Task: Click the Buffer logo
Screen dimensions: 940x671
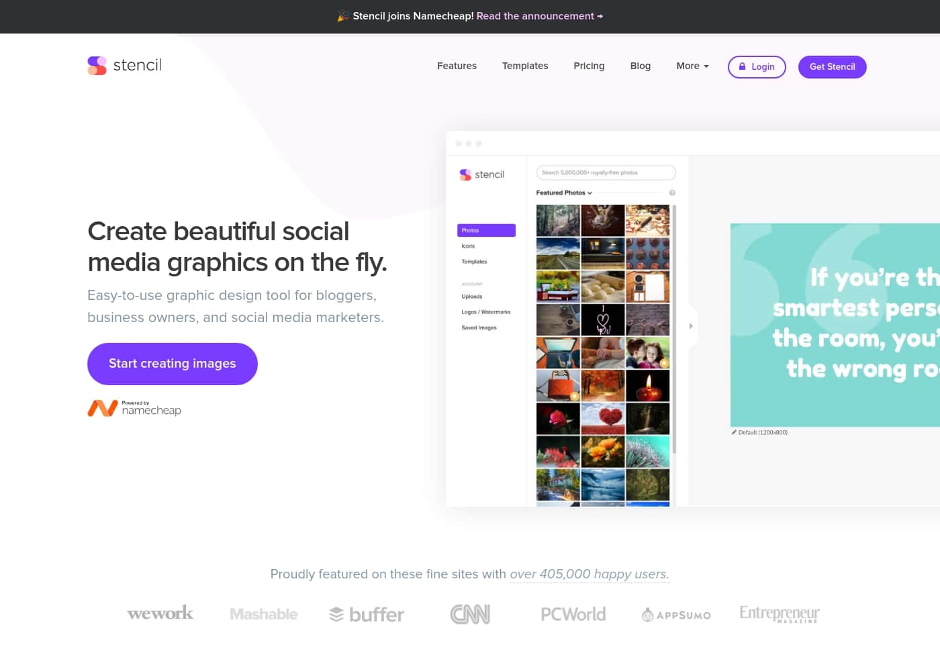Action: [x=367, y=615]
